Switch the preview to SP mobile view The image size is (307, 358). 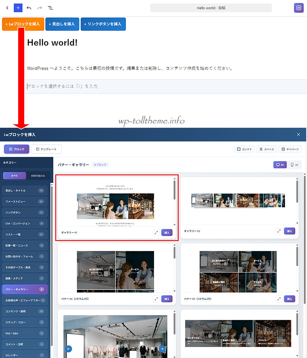pos(294,165)
